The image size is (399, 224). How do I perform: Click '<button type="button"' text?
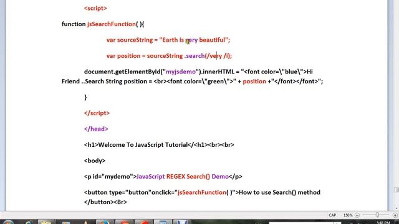pyautogui.click(x=118, y=192)
